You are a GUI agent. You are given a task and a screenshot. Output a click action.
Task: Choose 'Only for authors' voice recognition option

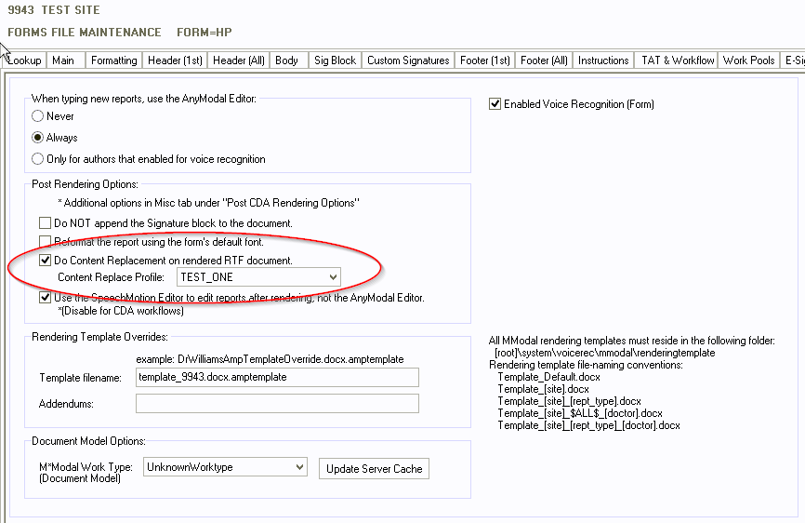tap(38, 159)
